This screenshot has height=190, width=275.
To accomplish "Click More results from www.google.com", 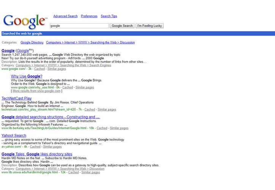I will tap(36, 91).
